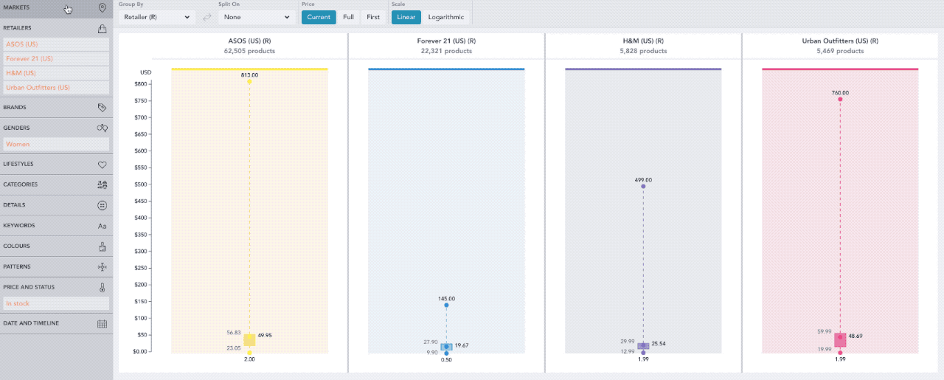
Task: Click the Lifestyles heart icon
Action: (x=103, y=164)
